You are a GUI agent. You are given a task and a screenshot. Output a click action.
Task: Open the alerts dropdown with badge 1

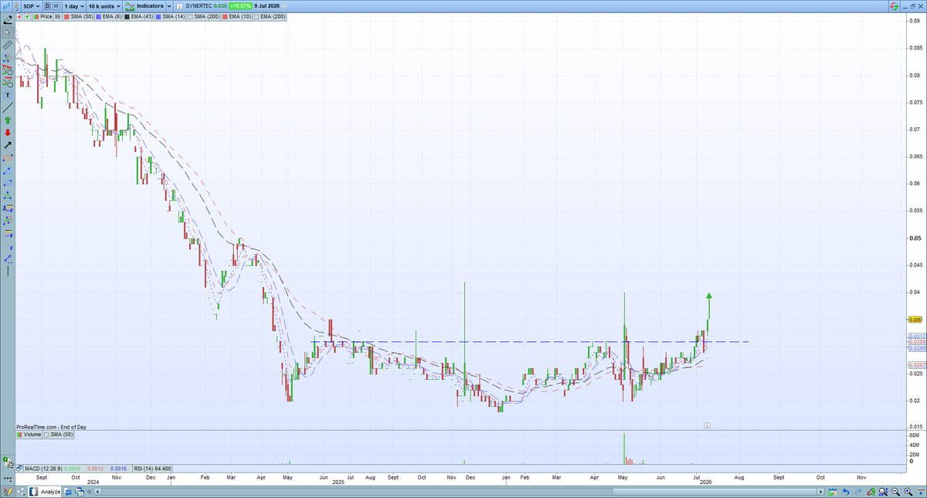click(8, 463)
